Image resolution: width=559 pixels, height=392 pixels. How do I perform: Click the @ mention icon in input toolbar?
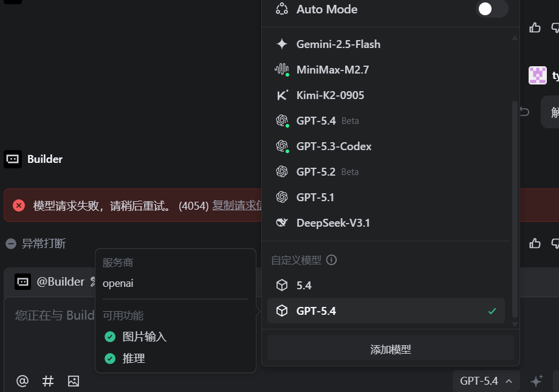[x=22, y=381]
